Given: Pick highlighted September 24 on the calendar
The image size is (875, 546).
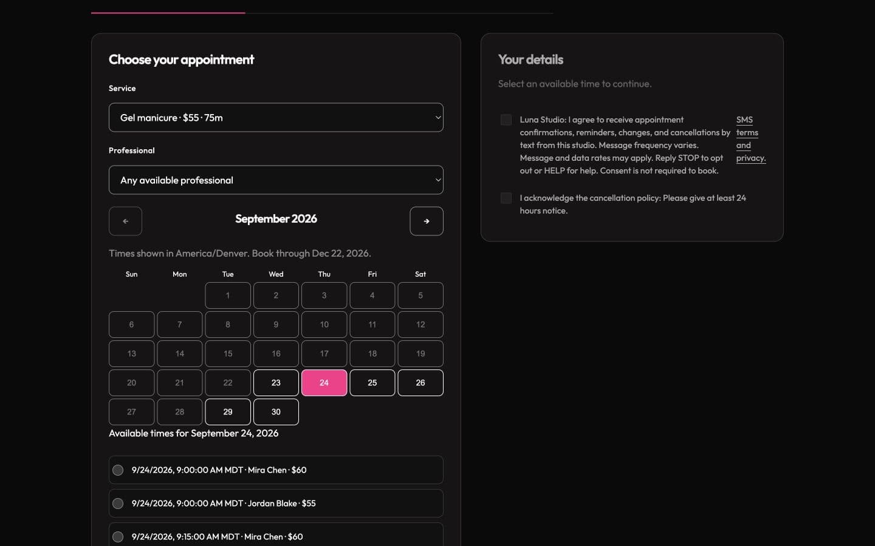Looking at the screenshot, I should tap(324, 383).
